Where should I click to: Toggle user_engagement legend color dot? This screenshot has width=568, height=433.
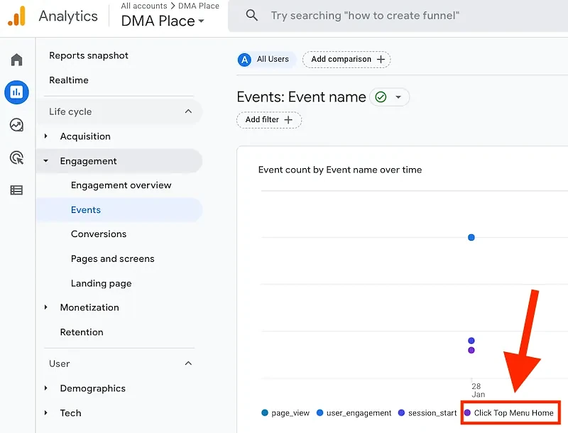click(x=320, y=412)
